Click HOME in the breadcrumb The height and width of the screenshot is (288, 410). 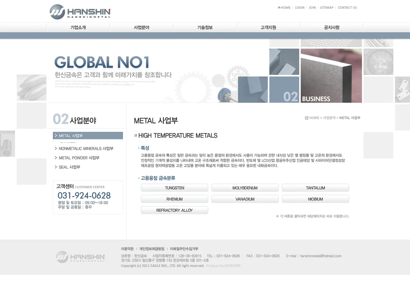click(314, 118)
